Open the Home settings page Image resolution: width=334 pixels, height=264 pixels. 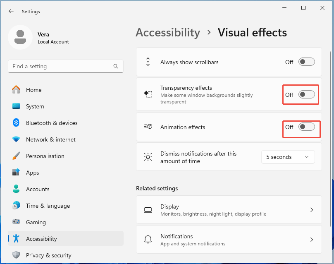click(33, 90)
